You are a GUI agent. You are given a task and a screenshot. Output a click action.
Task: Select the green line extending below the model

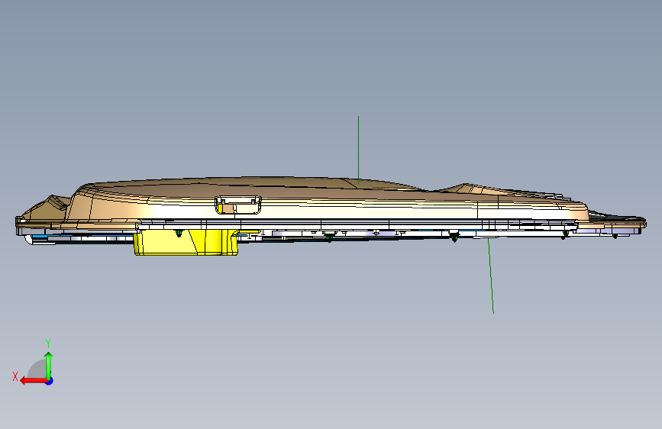coord(491,276)
